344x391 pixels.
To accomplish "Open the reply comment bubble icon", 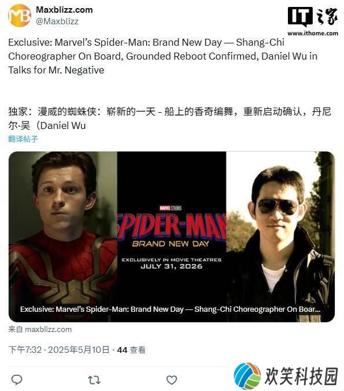I will [17, 380].
